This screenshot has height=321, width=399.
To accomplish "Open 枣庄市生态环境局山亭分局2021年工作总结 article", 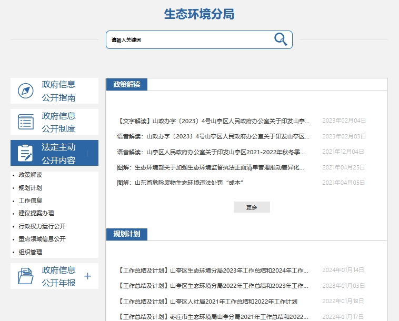I will (x=213, y=317).
